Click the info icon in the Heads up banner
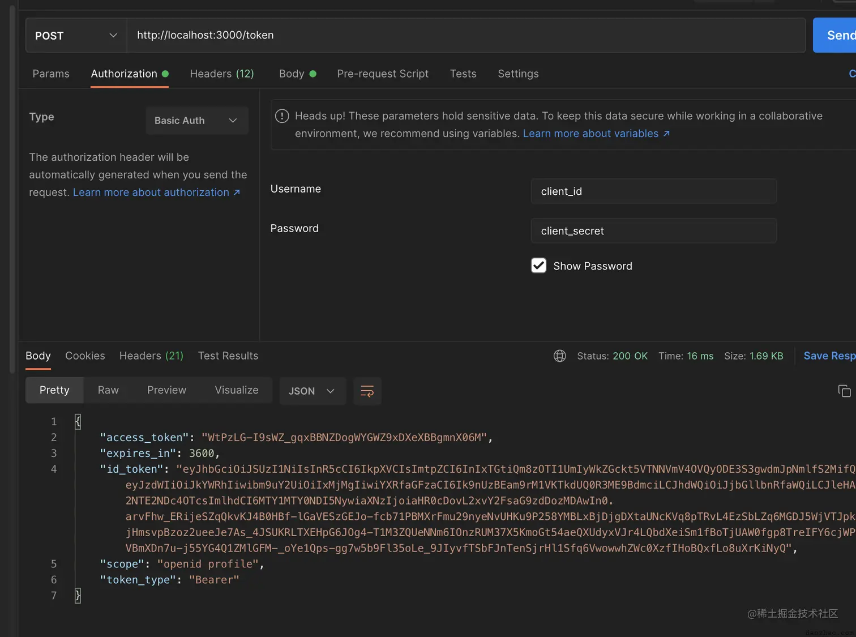The width and height of the screenshot is (856, 637). point(282,116)
